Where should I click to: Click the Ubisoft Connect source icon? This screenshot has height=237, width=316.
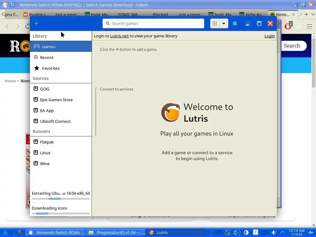[x=36, y=121]
